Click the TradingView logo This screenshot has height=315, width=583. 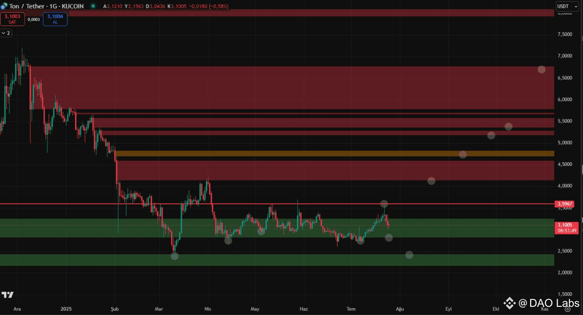[7, 294]
